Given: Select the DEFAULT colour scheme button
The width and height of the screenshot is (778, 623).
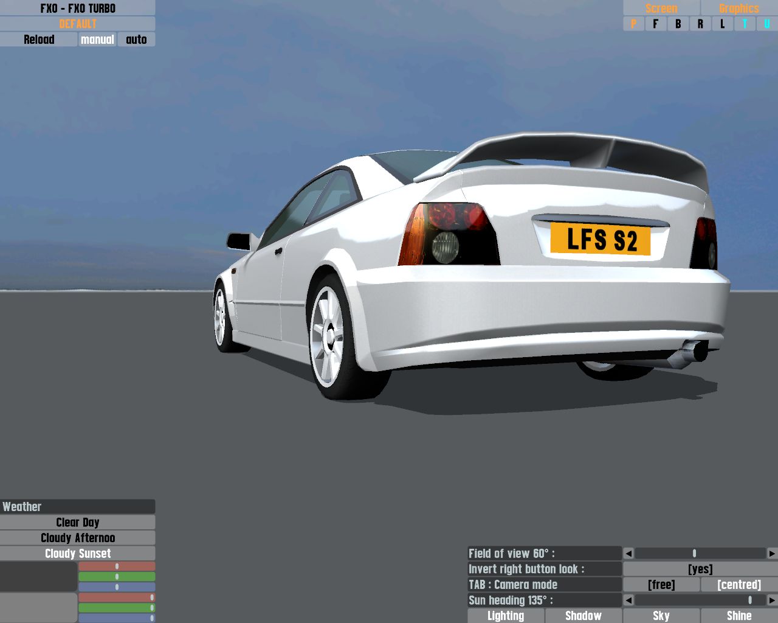Looking at the screenshot, I should (78, 24).
